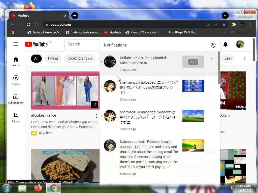Click network icon in system tray
Image resolution: width=258 pixels, height=193 pixels.
point(233,188)
